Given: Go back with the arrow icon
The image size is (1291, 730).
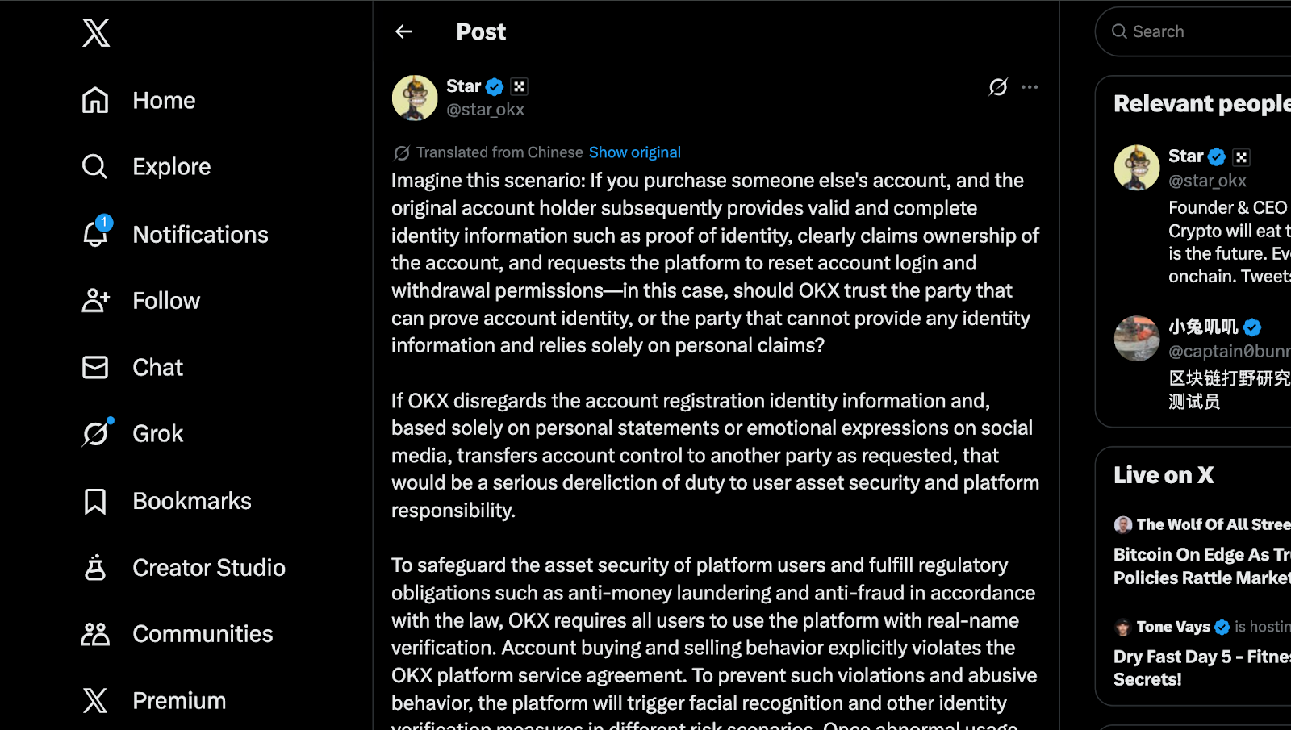Looking at the screenshot, I should coord(404,31).
